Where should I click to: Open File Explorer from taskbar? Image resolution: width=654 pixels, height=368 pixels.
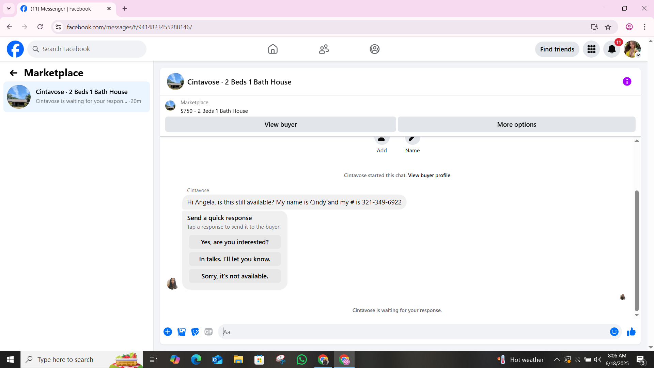point(238,359)
